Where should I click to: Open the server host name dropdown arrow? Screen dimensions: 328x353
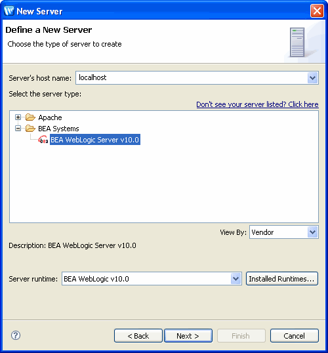[312, 78]
